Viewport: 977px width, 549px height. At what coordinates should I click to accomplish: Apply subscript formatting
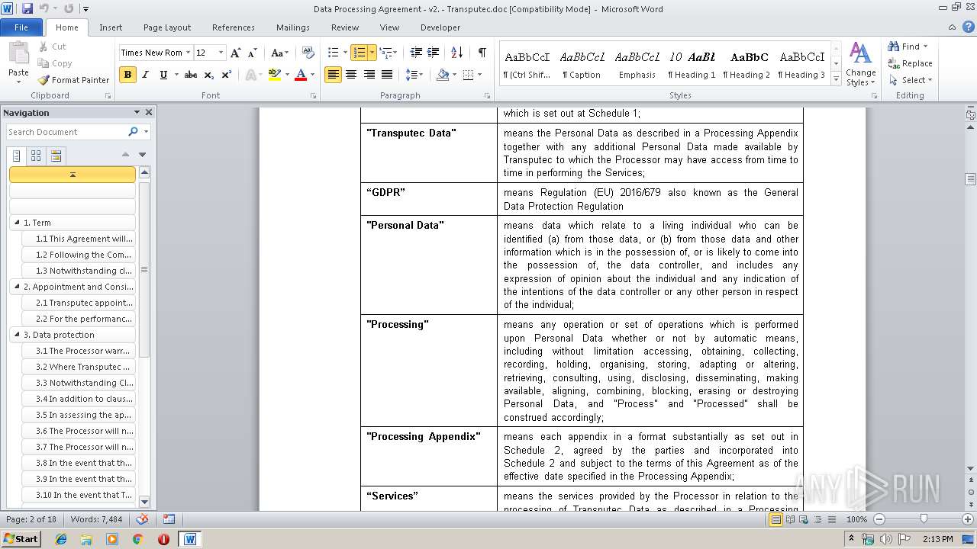click(x=209, y=75)
